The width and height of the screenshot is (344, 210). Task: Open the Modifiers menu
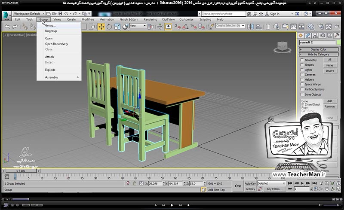[x=88, y=19]
